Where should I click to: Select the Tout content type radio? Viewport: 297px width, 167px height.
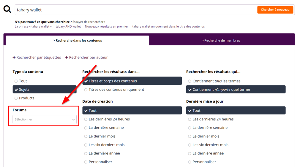[16, 81]
